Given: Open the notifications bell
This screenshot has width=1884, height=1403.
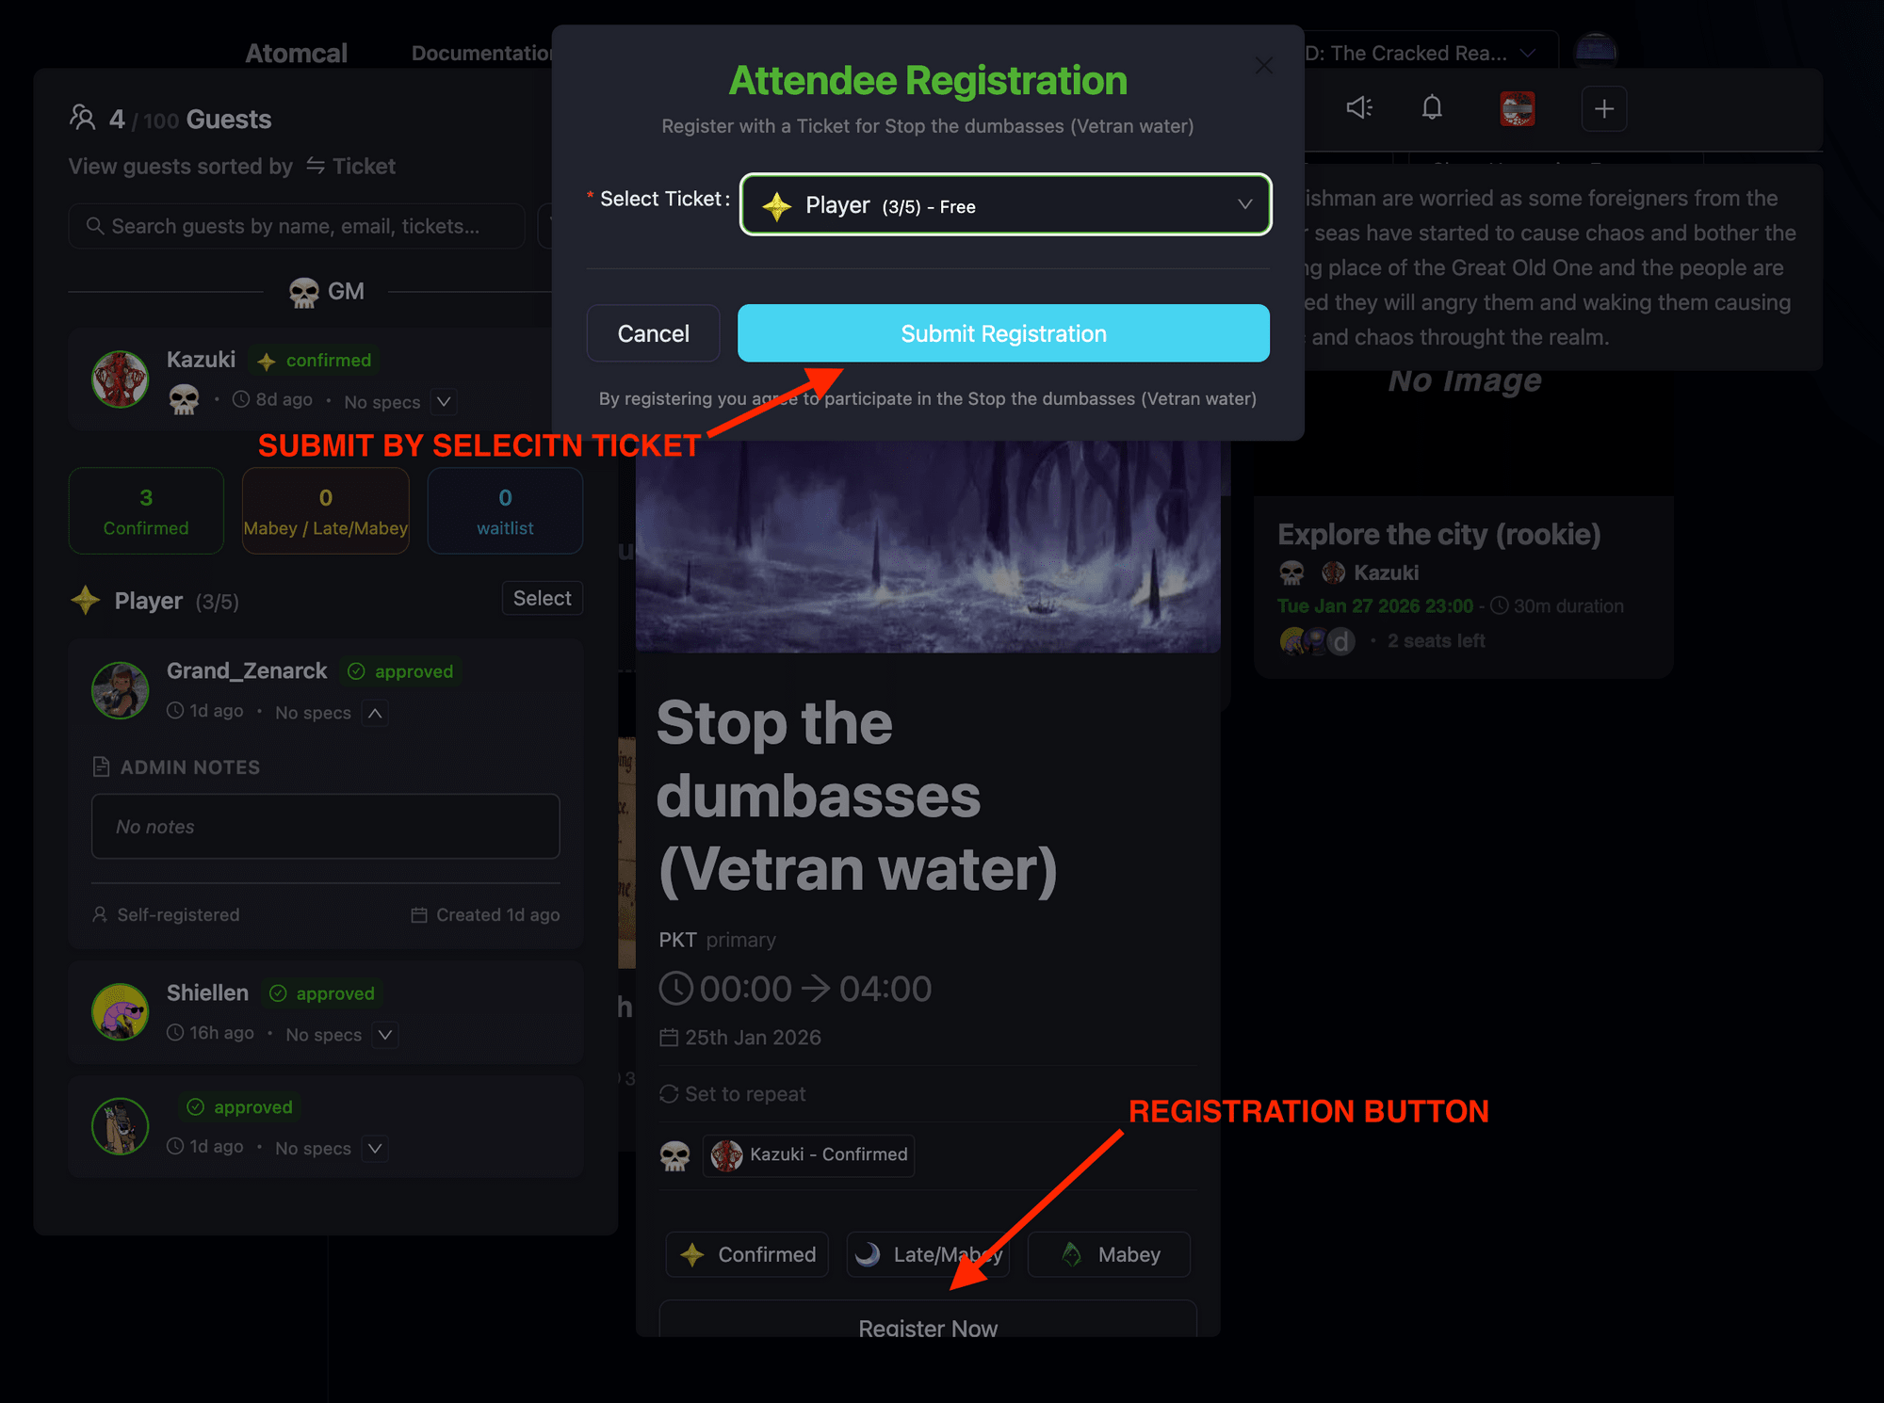Looking at the screenshot, I should [1432, 108].
